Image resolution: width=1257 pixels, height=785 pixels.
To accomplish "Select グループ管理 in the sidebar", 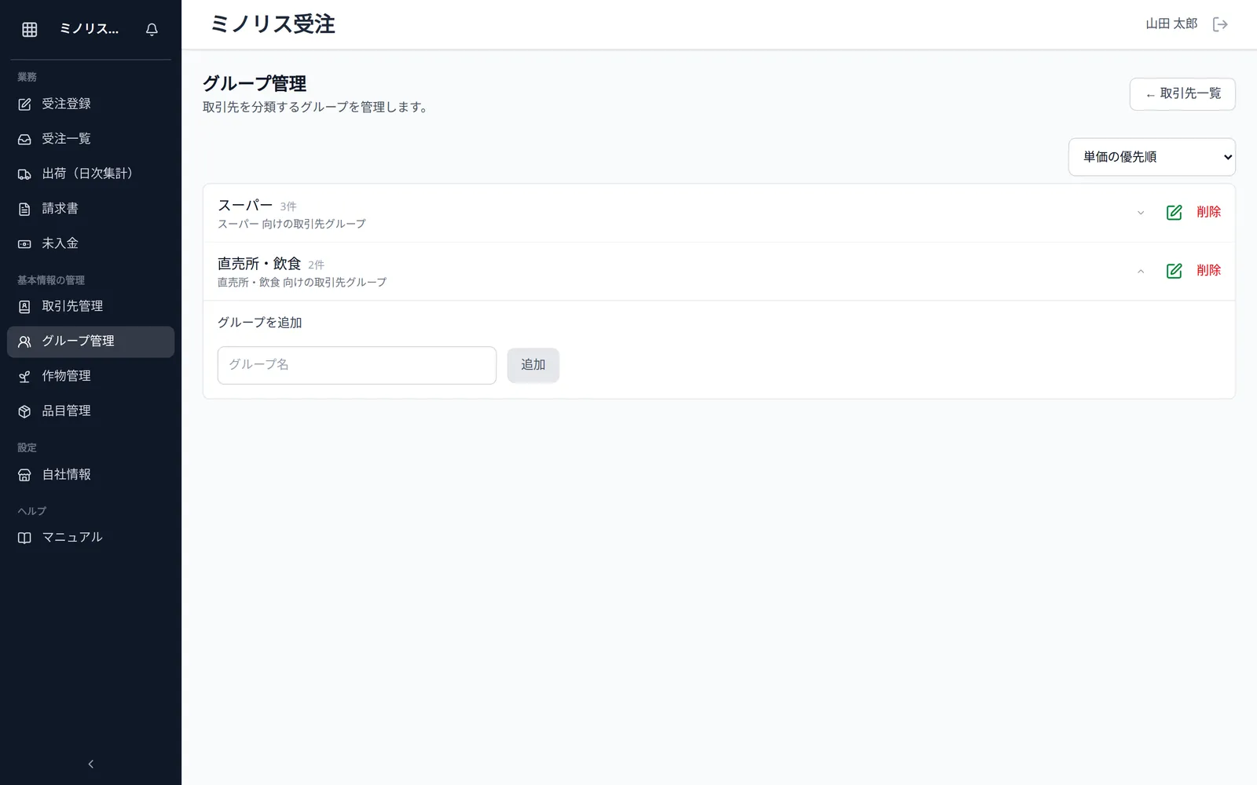I will [90, 341].
